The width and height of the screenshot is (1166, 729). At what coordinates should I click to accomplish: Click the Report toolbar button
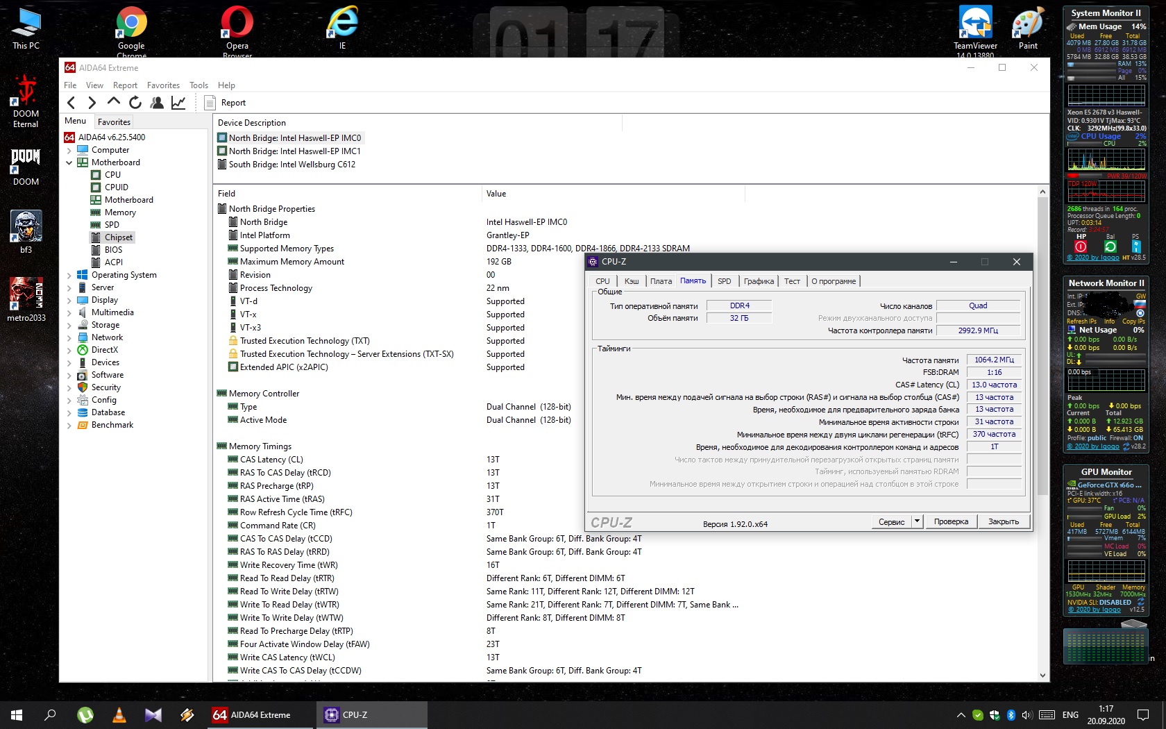(226, 103)
